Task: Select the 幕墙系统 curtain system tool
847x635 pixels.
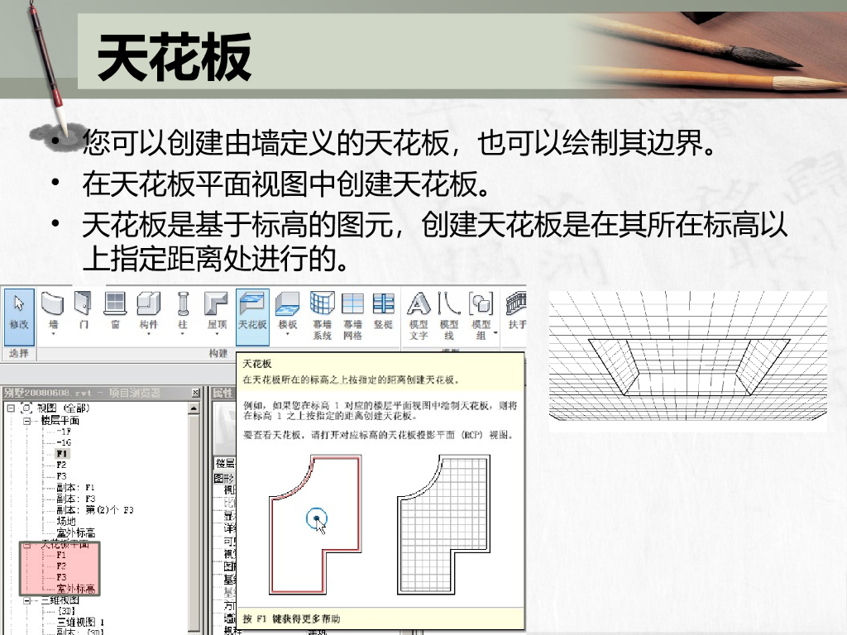Action: pyautogui.click(x=322, y=316)
